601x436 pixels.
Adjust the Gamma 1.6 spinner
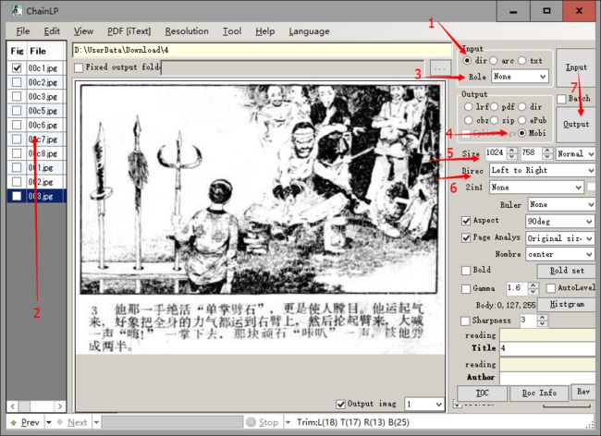click(534, 288)
